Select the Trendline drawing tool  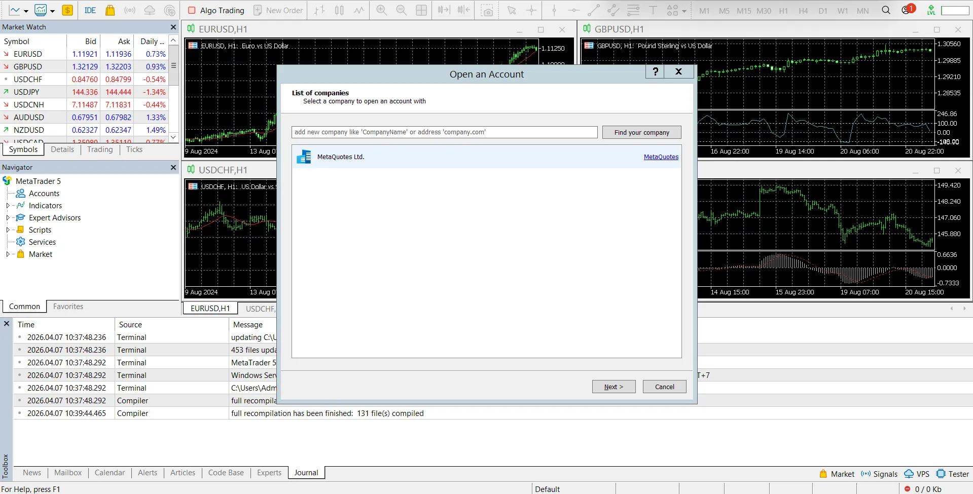[x=593, y=10]
